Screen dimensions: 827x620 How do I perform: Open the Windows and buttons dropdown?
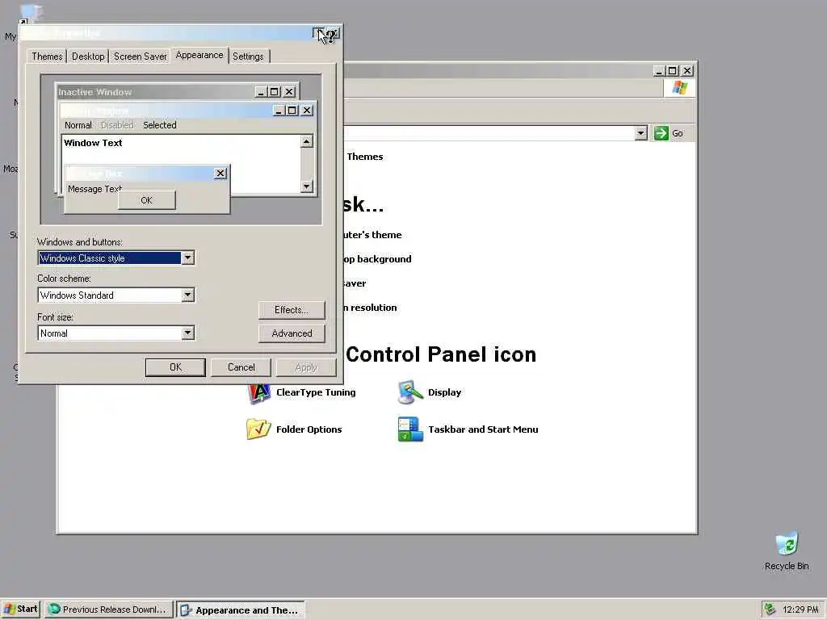coord(187,258)
